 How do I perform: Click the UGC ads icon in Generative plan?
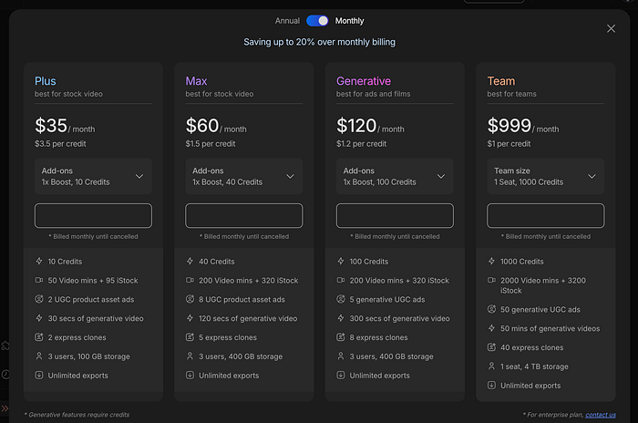pyautogui.click(x=340, y=300)
